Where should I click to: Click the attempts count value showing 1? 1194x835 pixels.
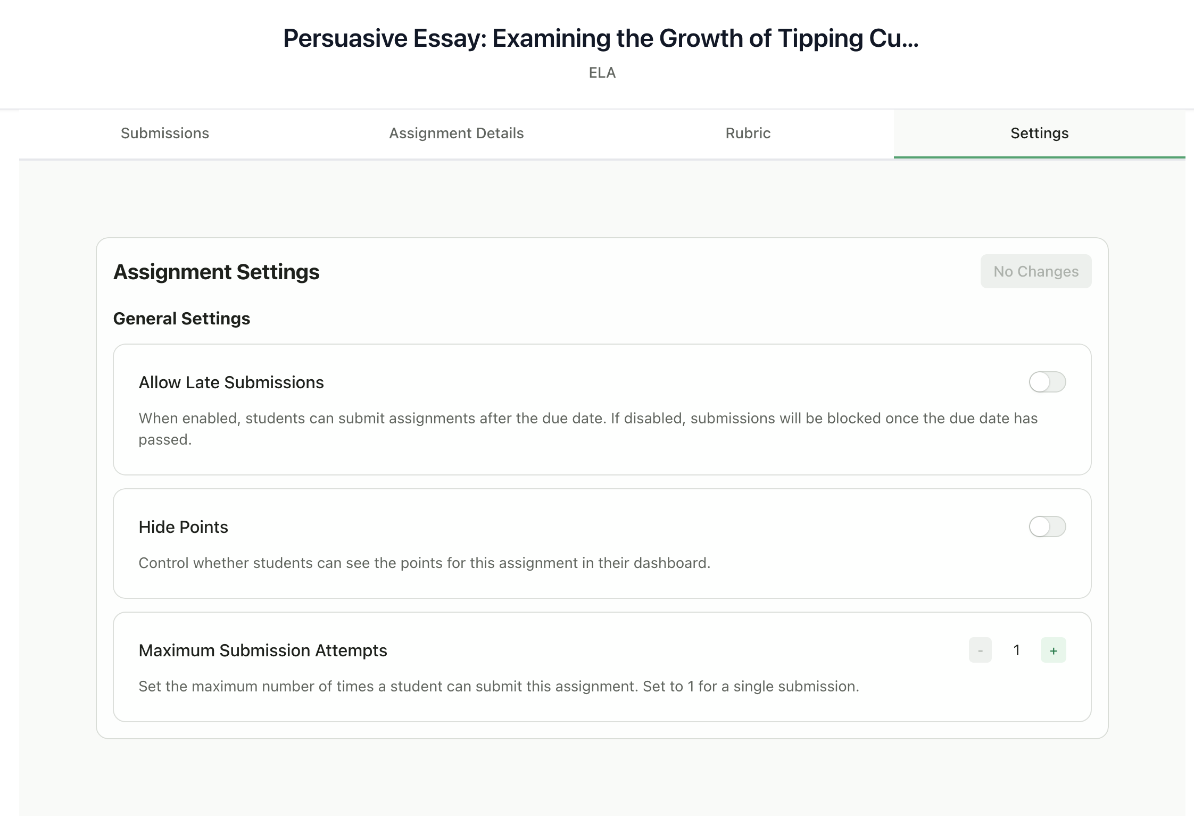coord(1016,650)
